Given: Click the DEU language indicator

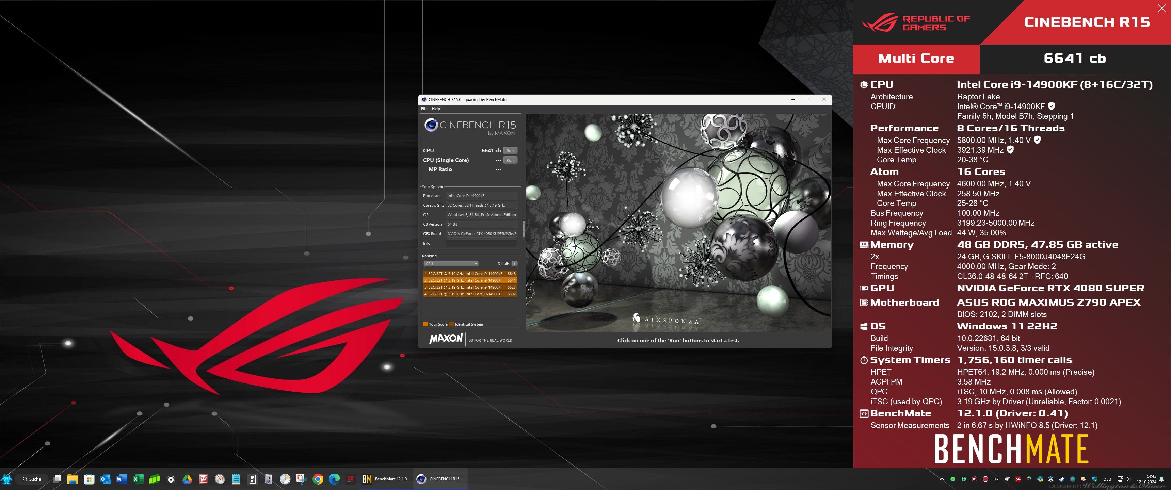Looking at the screenshot, I should coord(1107,479).
